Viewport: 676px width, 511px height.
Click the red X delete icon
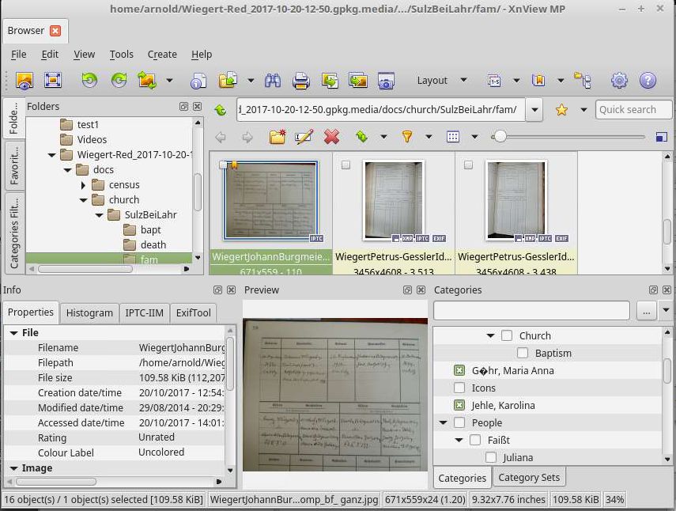(x=332, y=137)
